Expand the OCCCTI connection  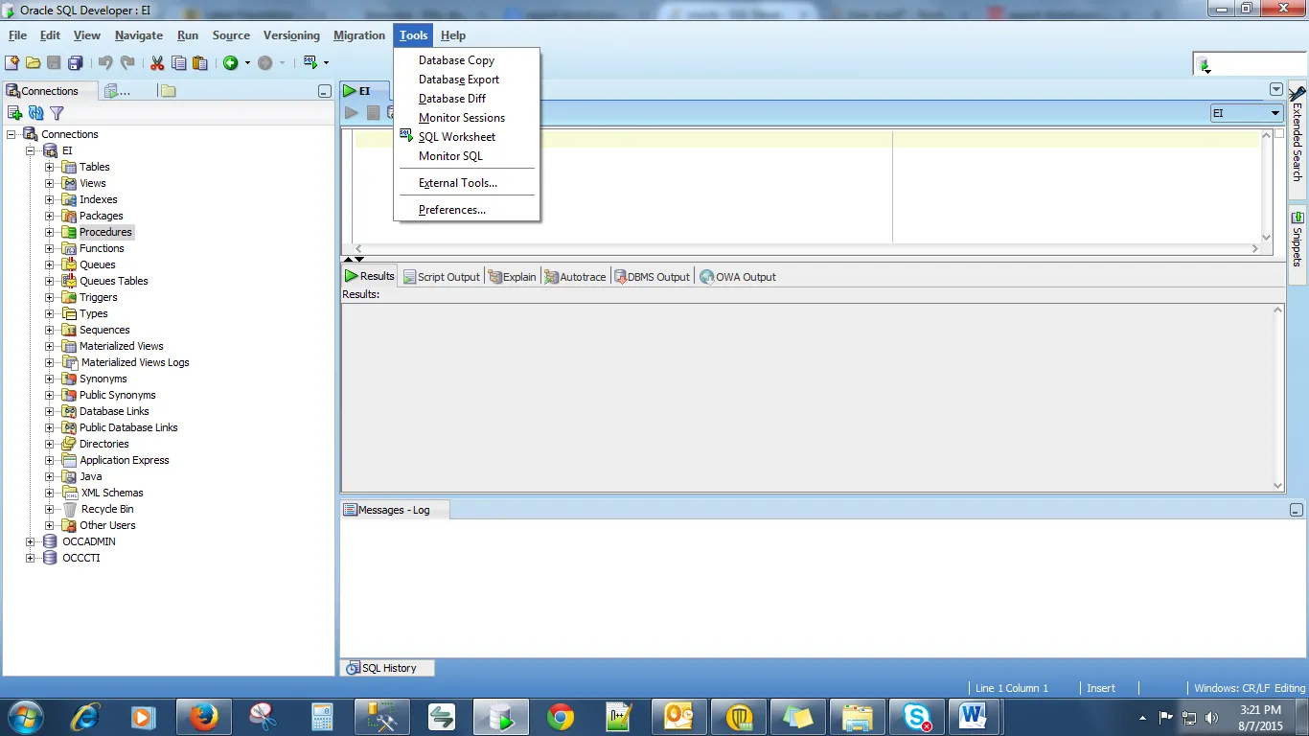point(31,558)
